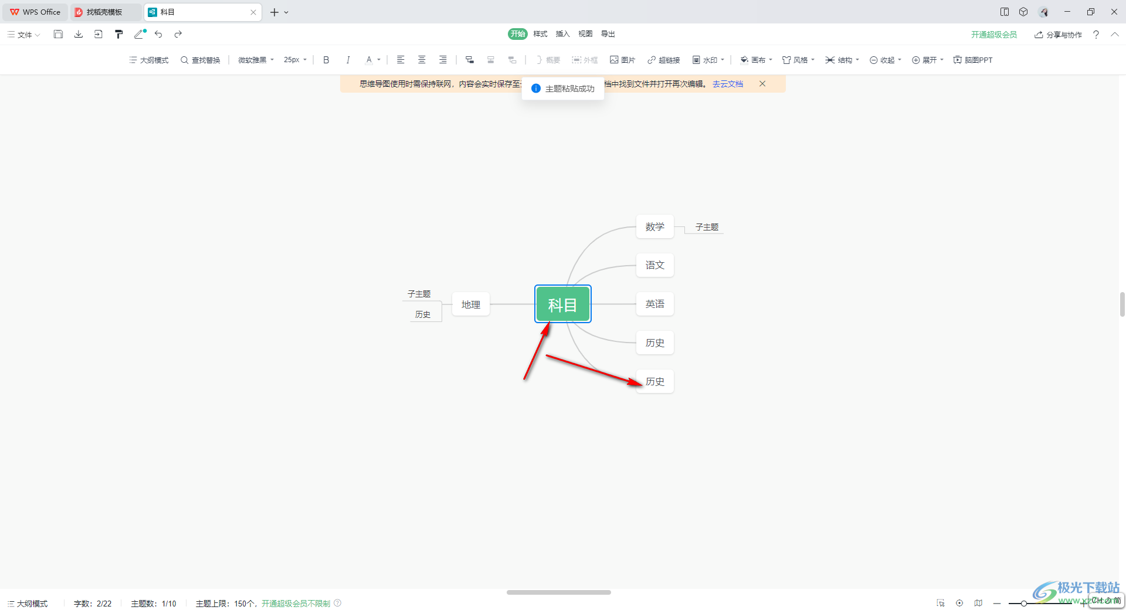Insert a subtopic with the first topic icon

(469, 60)
